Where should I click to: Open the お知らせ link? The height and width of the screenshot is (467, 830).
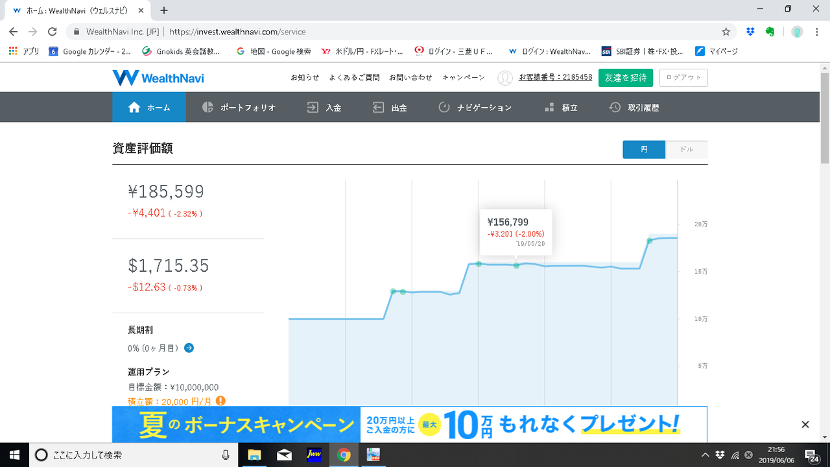(x=305, y=77)
